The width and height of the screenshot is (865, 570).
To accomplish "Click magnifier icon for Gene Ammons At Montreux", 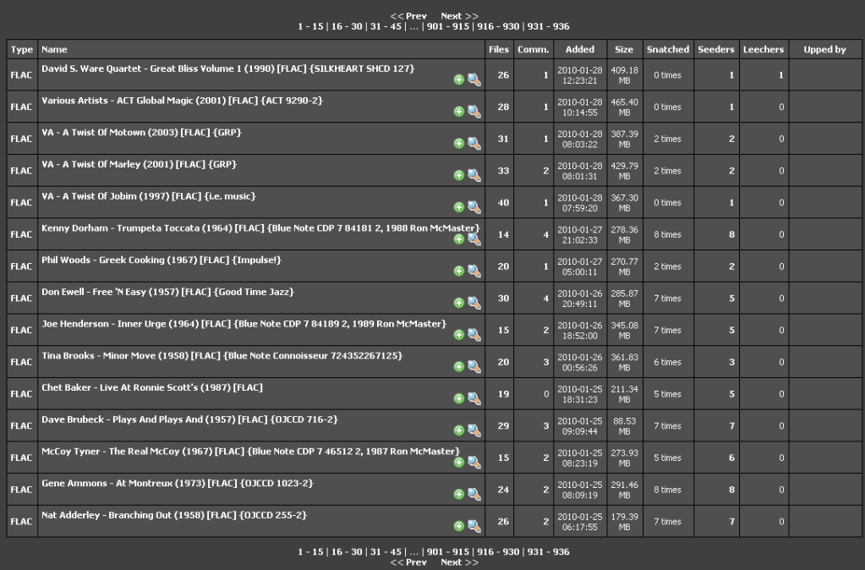I will [474, 495].
